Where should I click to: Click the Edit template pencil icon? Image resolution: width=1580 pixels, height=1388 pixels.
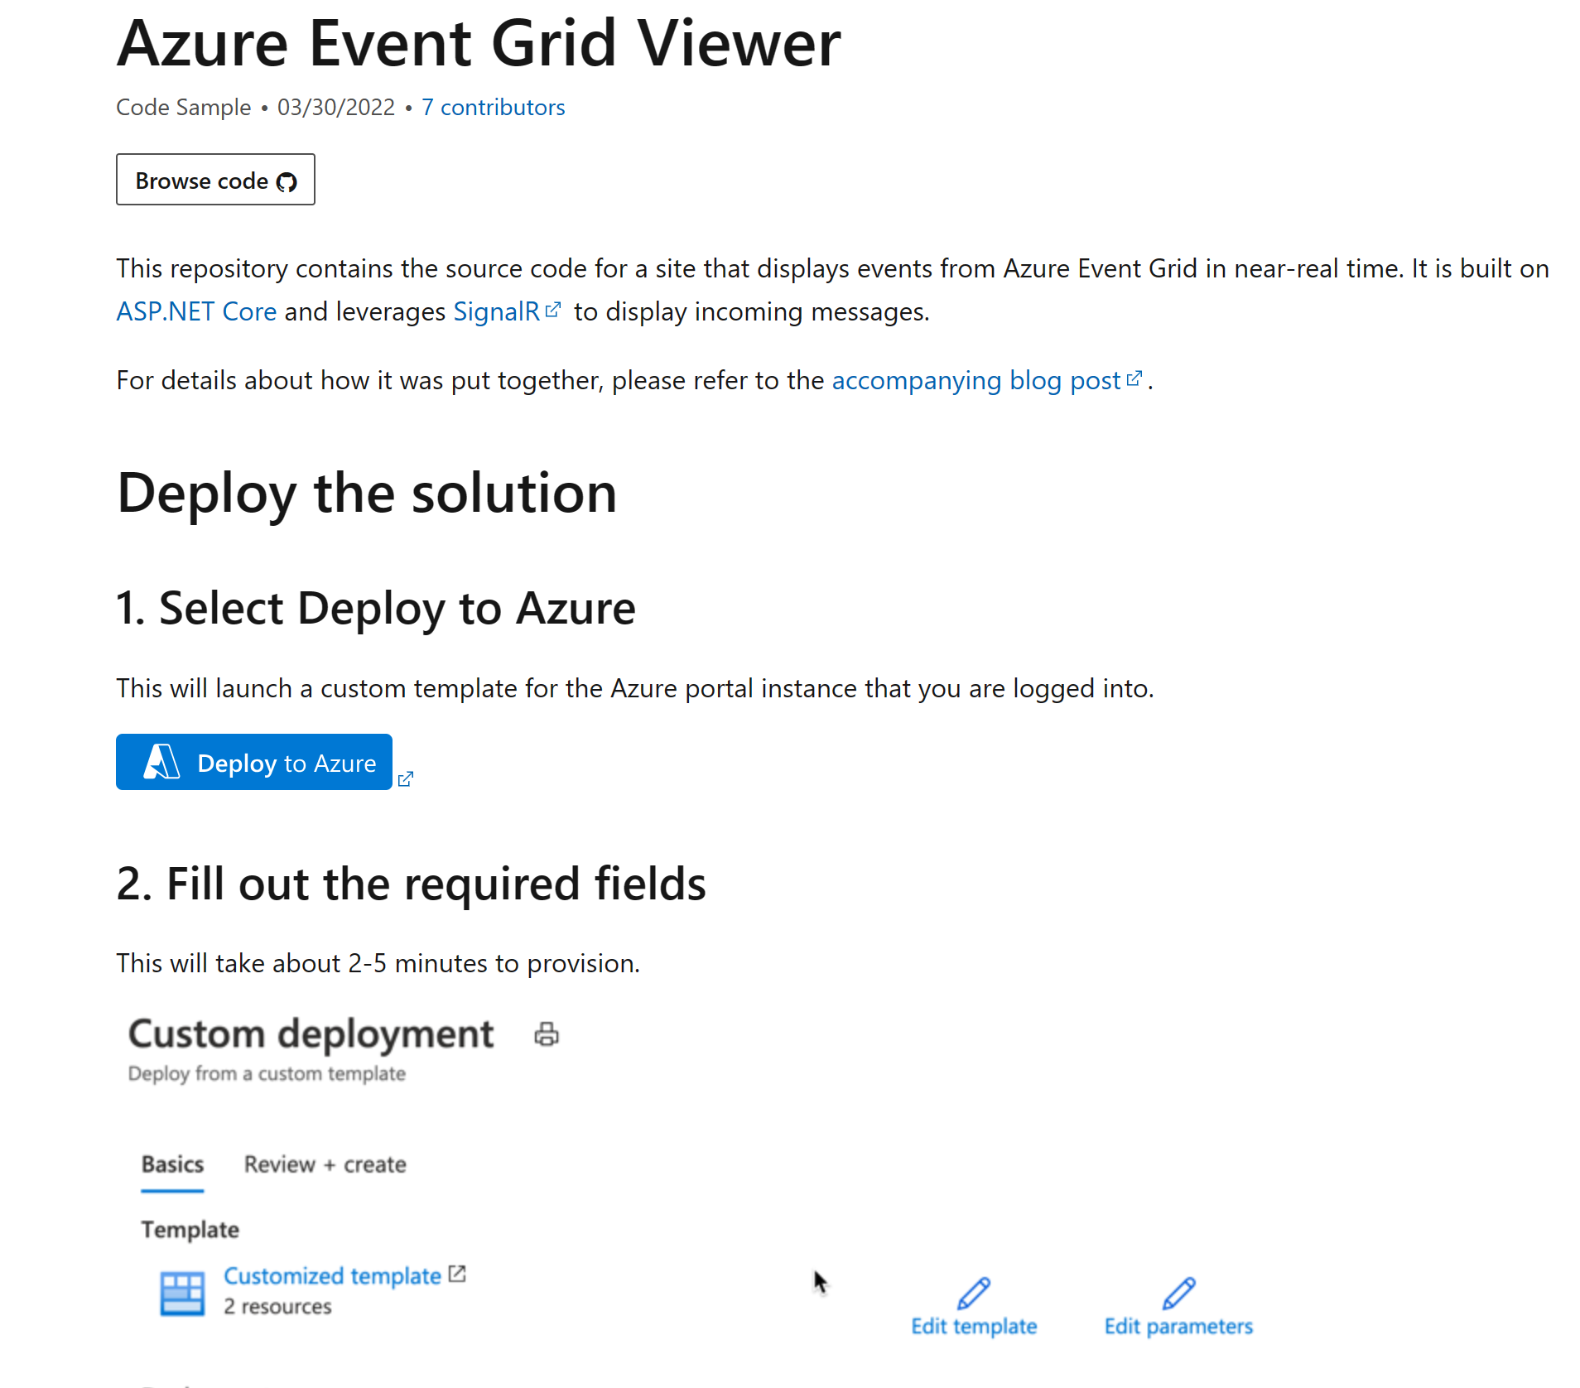(974, 1293)
